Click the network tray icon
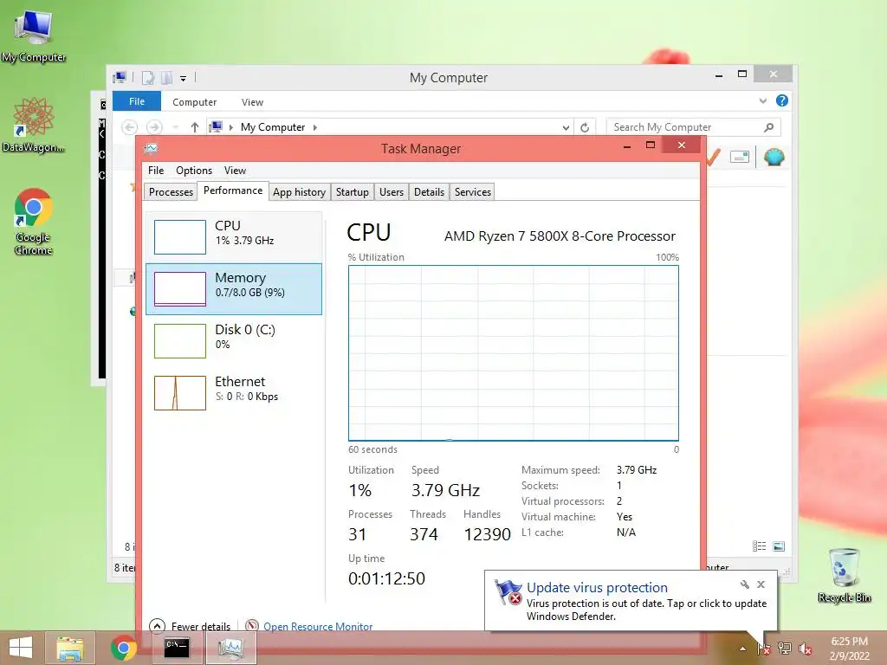Viewport: 887px width, 665px height. 785,649
